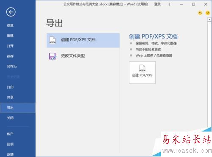Open 帐户 (Account) settings

pos(10,134)
